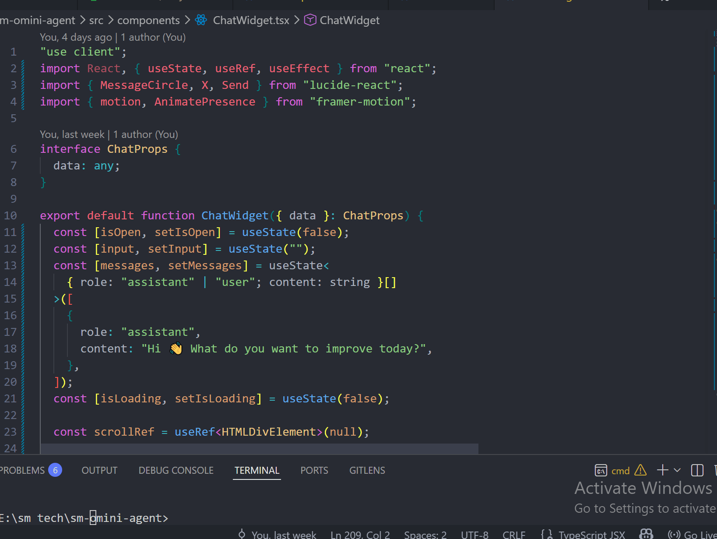Click 'MessageCircle' in lucide import
Viewport: 717px width, 539px height.
144,85
